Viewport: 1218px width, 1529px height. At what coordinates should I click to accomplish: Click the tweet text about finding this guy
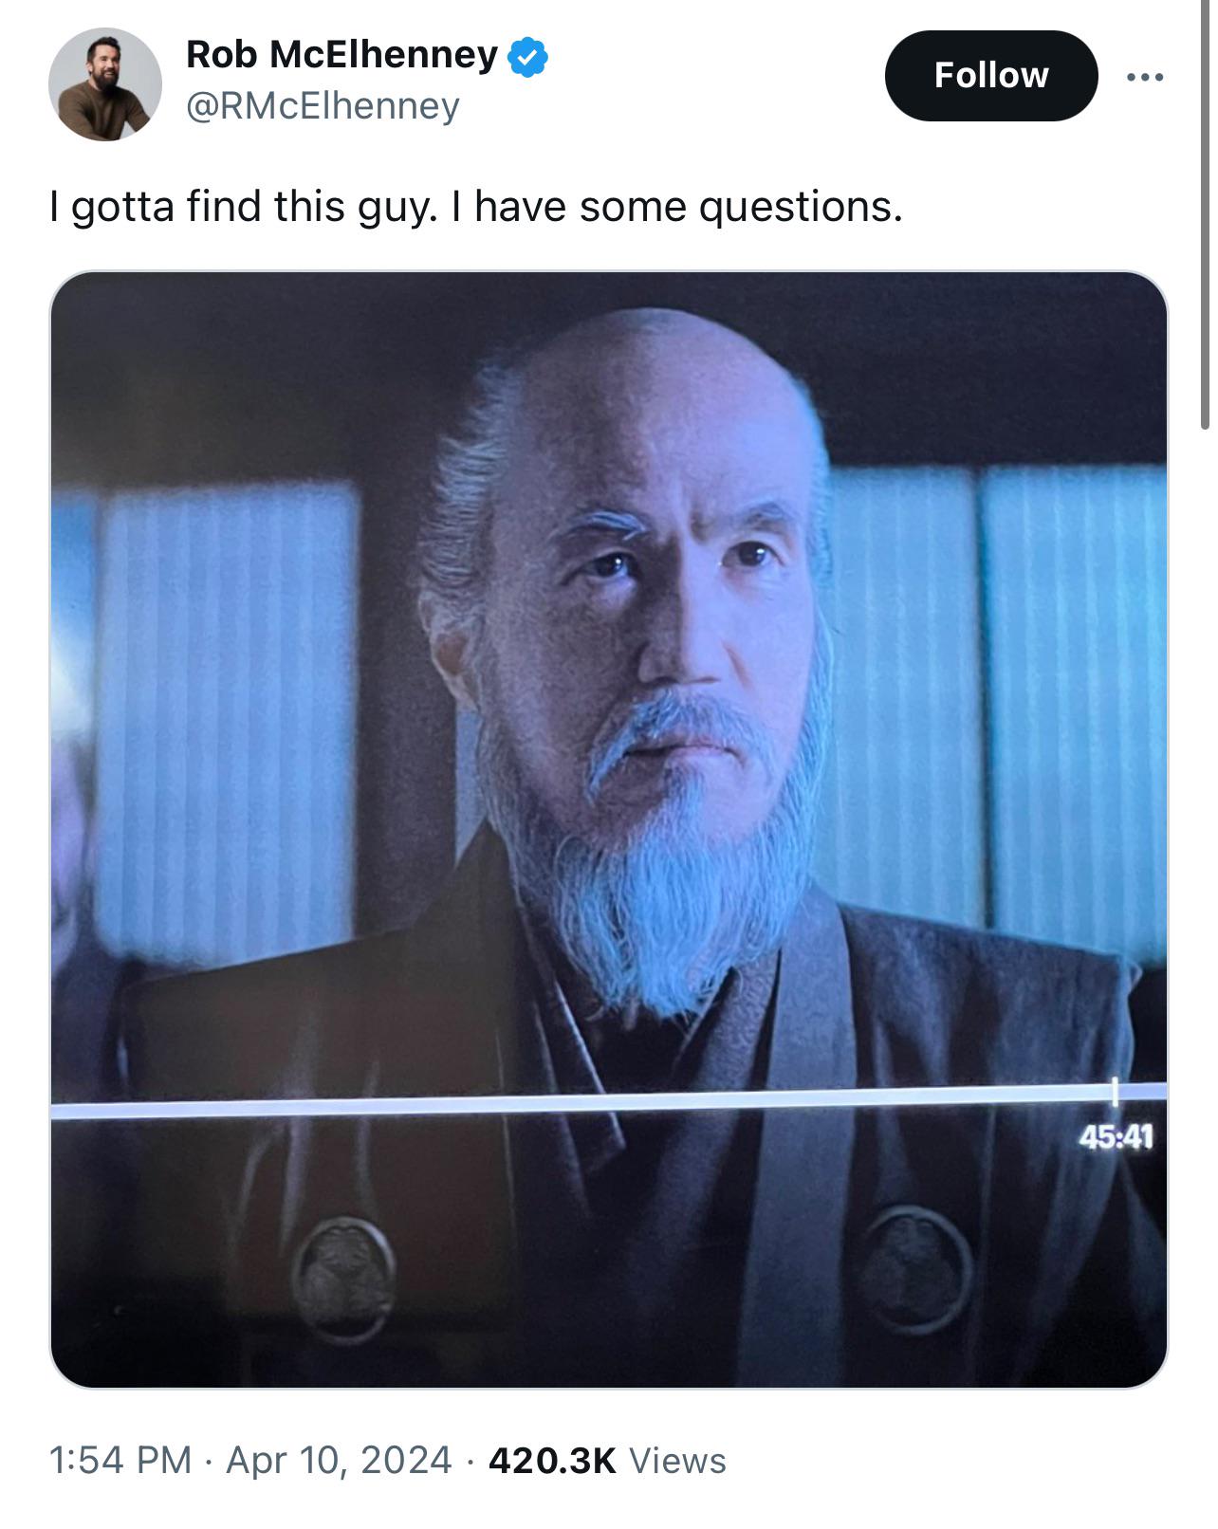click(x=475, y=206)
